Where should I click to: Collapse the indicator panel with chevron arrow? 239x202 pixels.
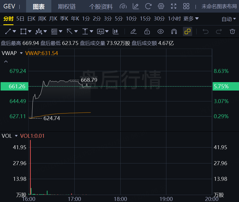(x=6, y=61)
